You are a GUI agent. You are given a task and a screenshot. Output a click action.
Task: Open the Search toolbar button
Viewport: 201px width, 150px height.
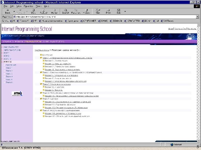(66, 11)
